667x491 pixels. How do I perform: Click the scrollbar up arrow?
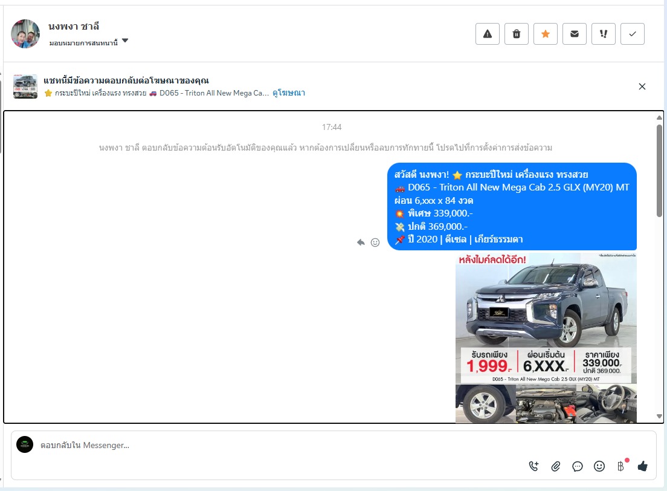659,117
